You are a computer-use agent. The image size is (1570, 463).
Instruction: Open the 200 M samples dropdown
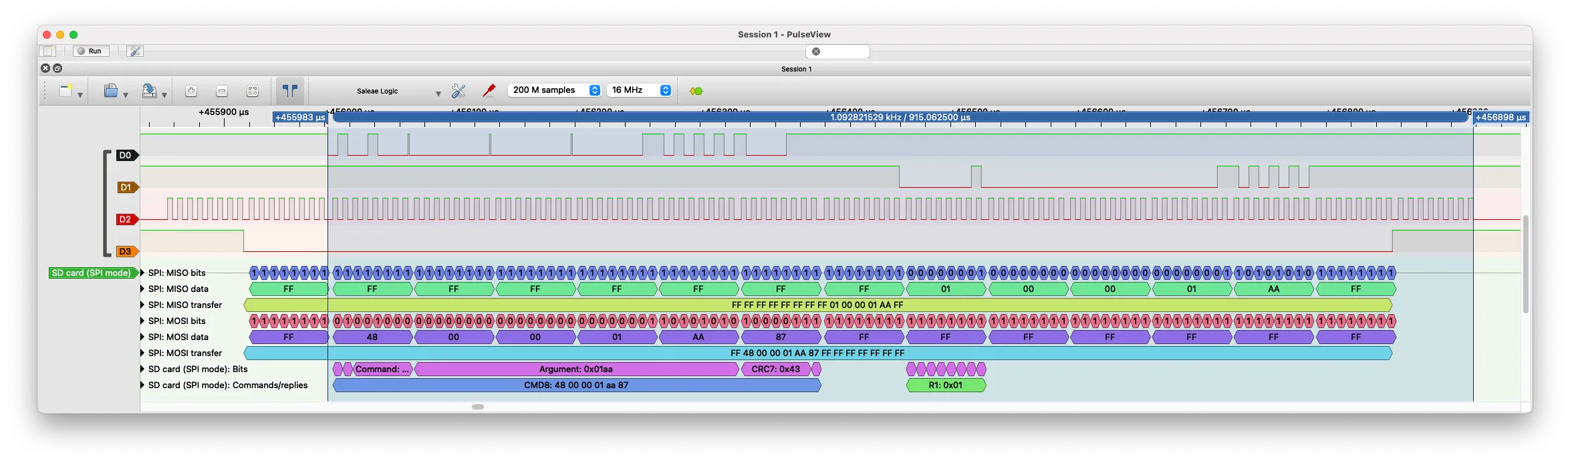point(554,90)
